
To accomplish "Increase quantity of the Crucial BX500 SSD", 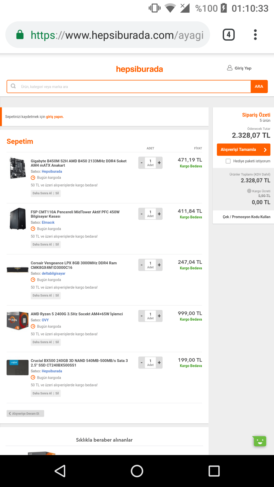I will click(x=159, y=363).
